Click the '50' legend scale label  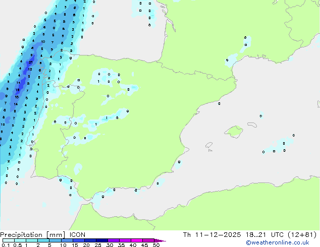tap(156, 245)
